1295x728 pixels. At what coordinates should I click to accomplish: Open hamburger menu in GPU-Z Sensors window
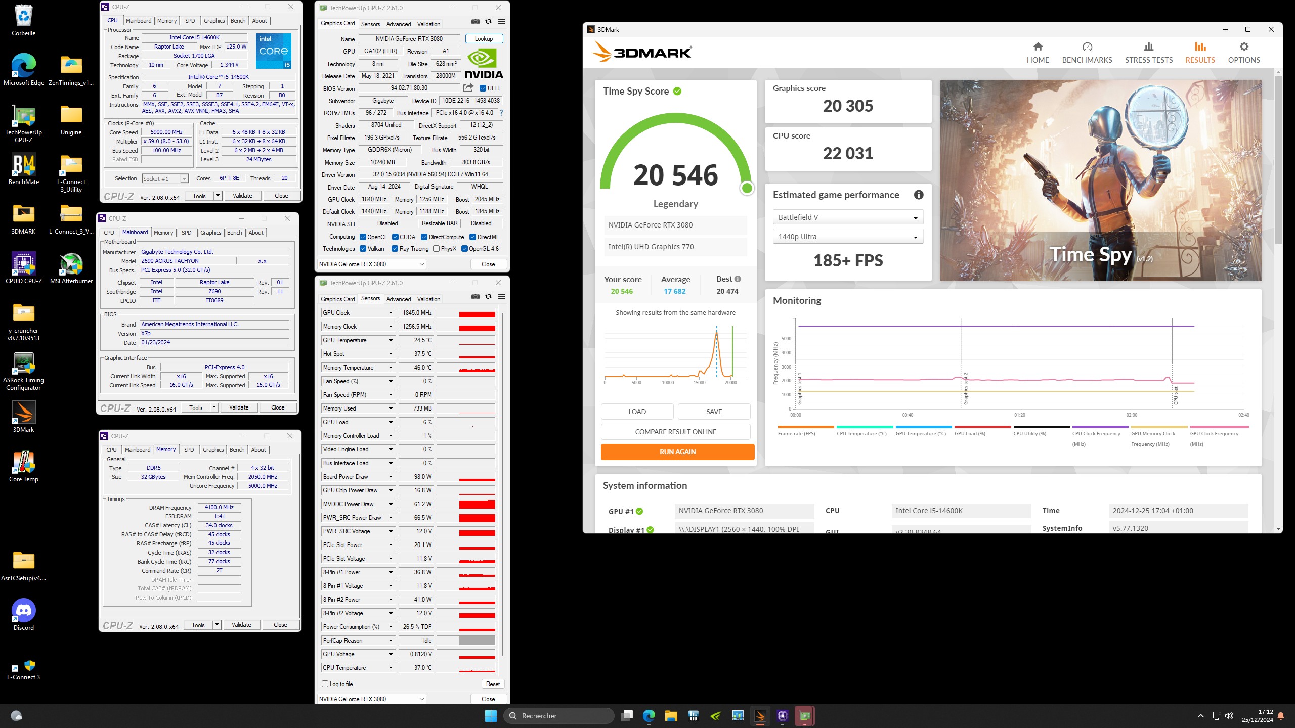(x=501, y=296)
